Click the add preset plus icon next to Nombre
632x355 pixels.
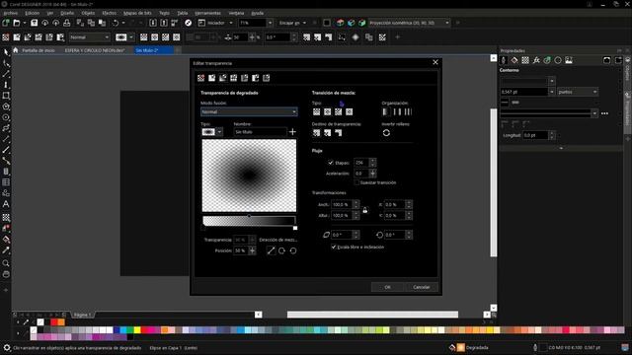click(292, 131)
